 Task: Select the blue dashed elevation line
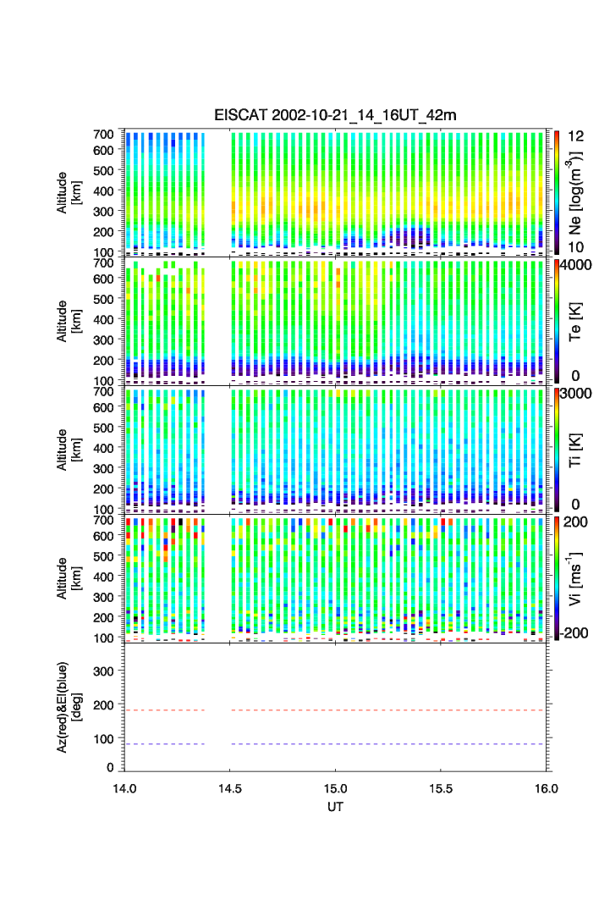point(389,744)
